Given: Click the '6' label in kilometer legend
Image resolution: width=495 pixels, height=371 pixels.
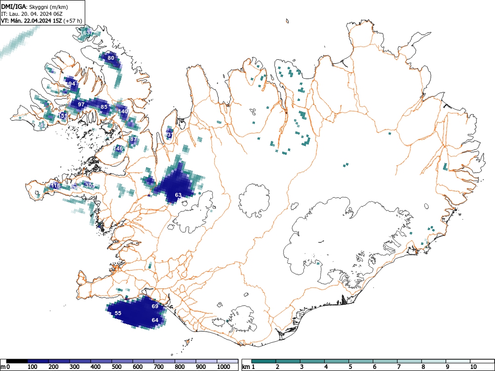Looking at the screenshot, I should tap(374, 367).
